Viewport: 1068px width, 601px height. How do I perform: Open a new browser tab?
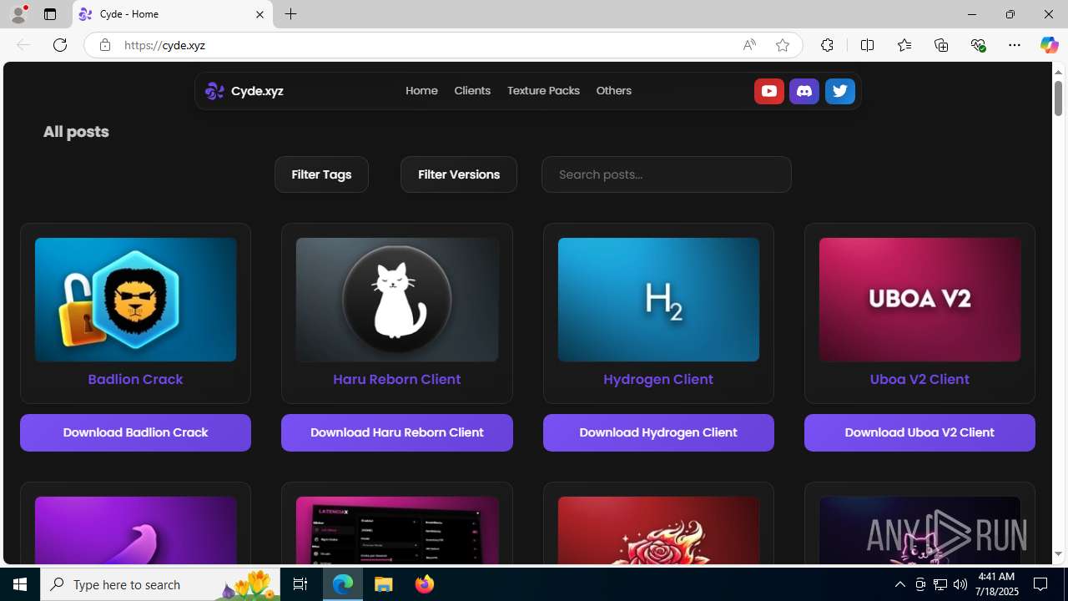tap(291, 14)
